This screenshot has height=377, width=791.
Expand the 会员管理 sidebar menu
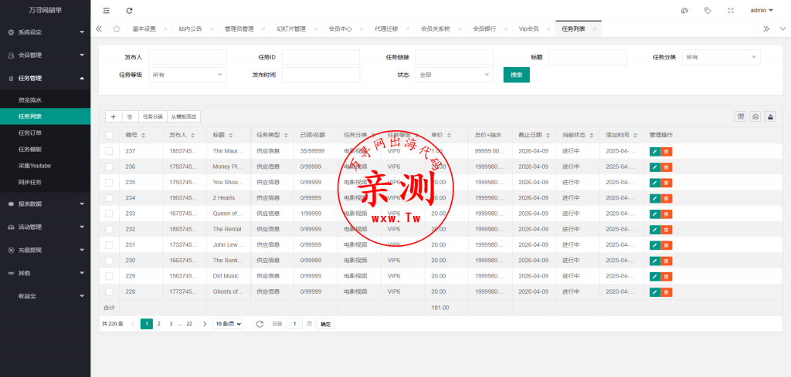click(x=46, y=56)
